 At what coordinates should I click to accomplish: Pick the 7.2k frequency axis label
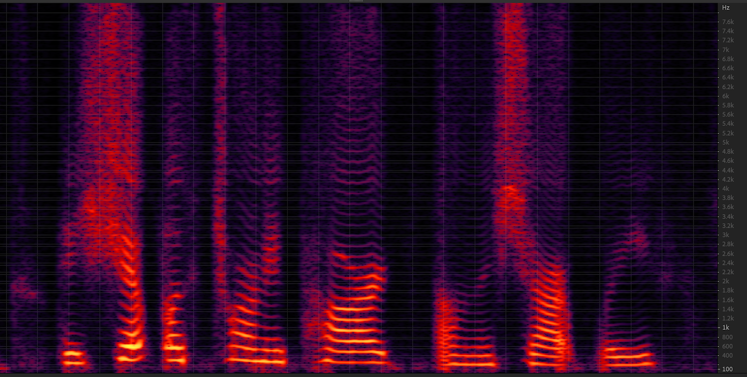pyautogui.click(x=727, y=41)
